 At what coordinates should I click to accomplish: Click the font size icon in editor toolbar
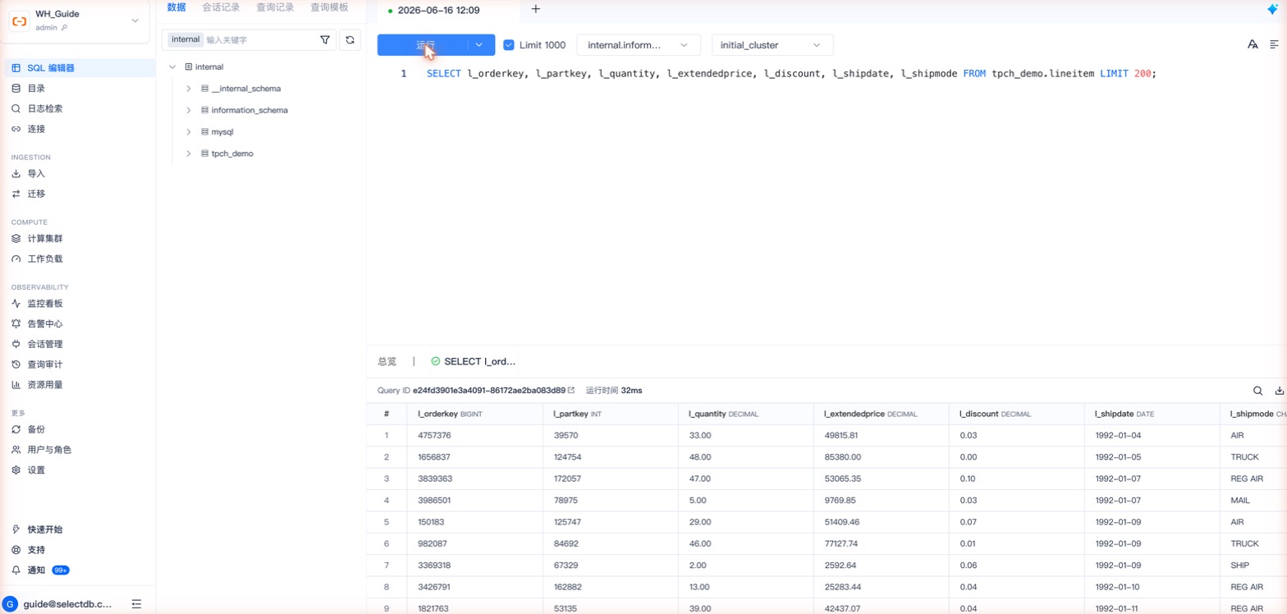[x=1253, y=44]
